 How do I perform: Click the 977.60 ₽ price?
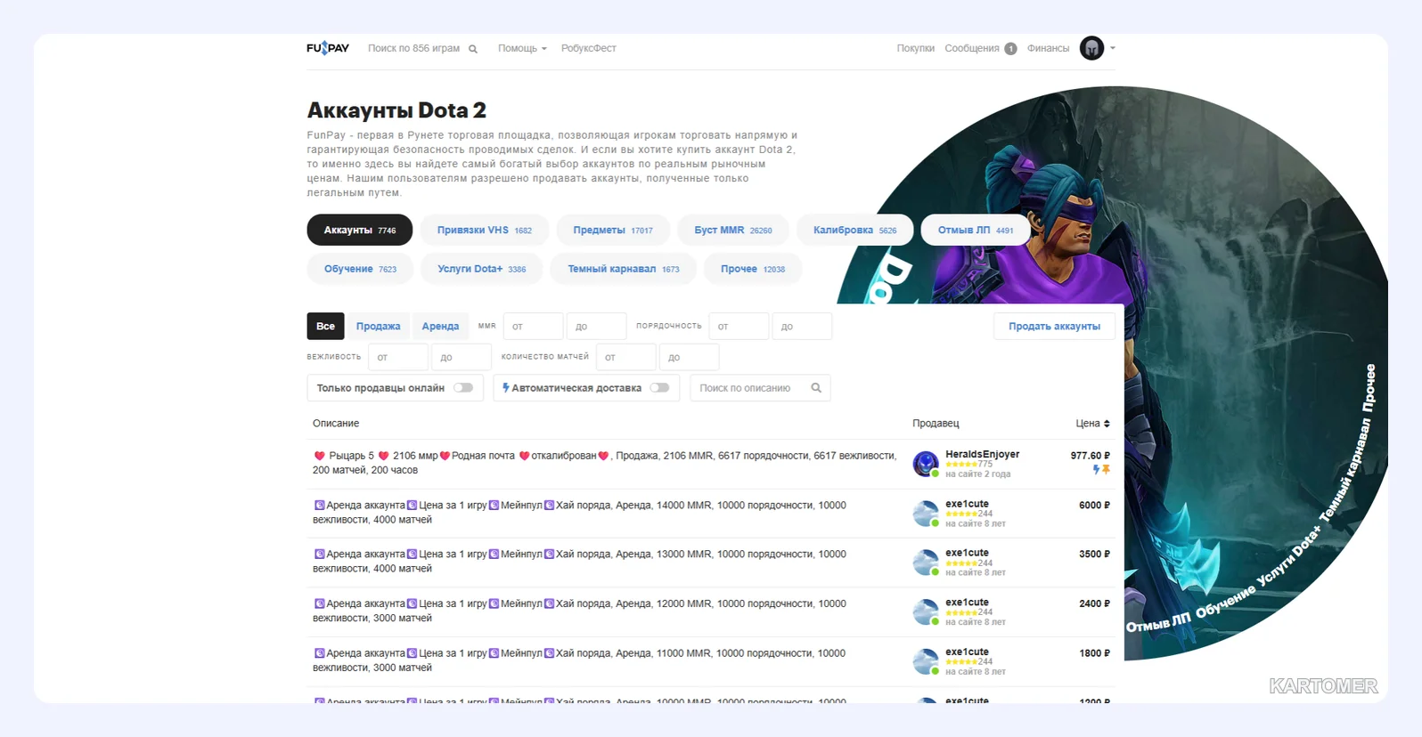point(1090,455)
